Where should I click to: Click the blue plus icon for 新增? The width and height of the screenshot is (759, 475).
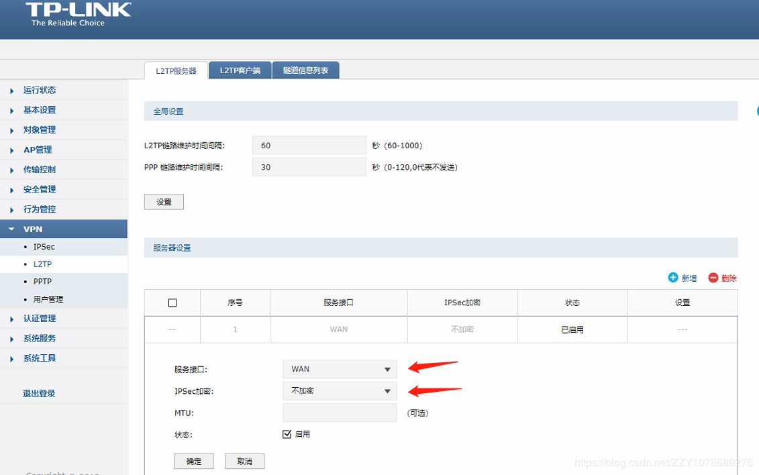coord(673,278)
